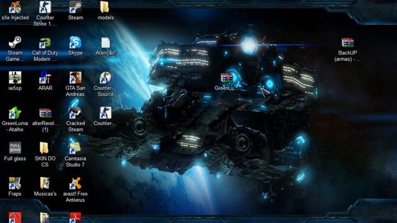Image resolution: width=397 pixels, height=223 pixels.
Task: Launch GTA San Andreas shortcut
Action: 76,77
